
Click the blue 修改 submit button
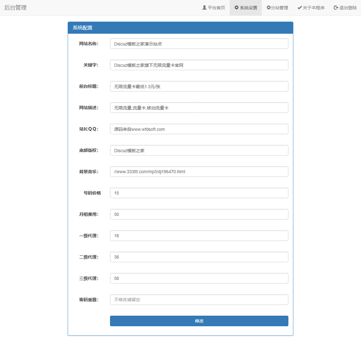[x=199, y=321]
